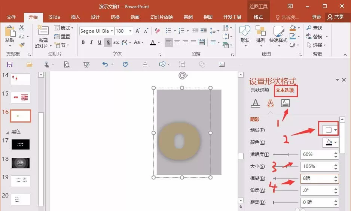Open the Text Effects icon in format pane

pos(271,103)
